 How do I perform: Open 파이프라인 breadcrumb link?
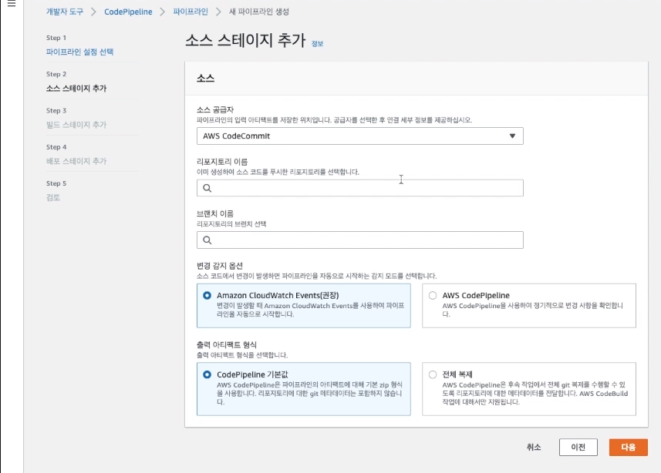pos(191,12)
